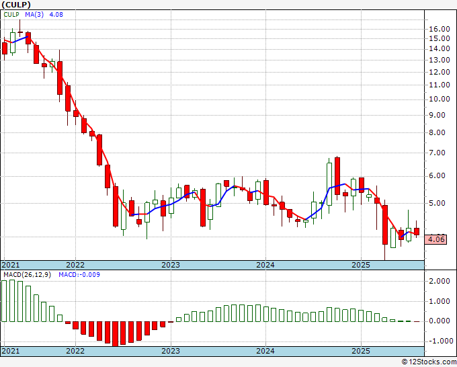Select the 0.000 MACD axis label
Viewport: 457px width, 367px height.
click(x=440, y=321)
